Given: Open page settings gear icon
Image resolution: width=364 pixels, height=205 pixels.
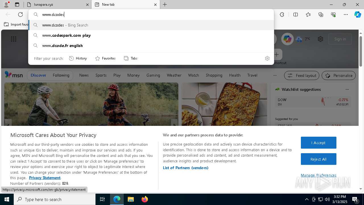Looking at the screenshot, I should pos(320,39).
